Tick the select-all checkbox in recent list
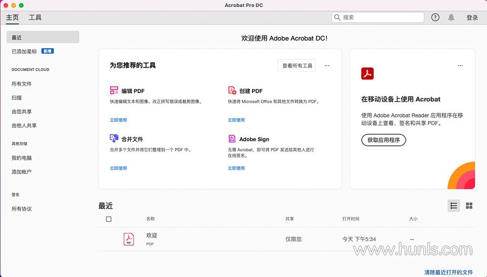Viewport: 487px width, 277px height. tap(109, 219)
